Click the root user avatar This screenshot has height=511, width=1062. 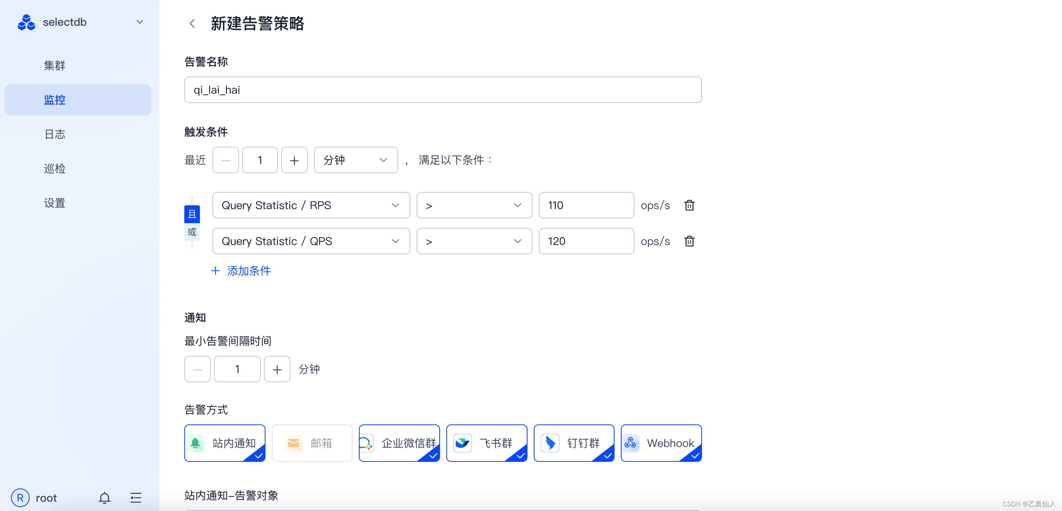(x=20, y=497)
